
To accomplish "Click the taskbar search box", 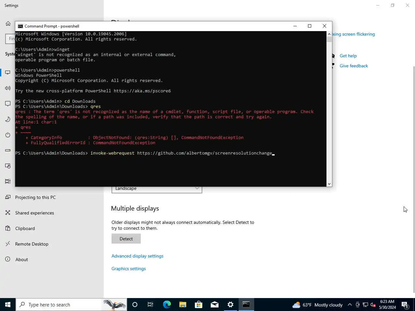I will click(71, 305).
